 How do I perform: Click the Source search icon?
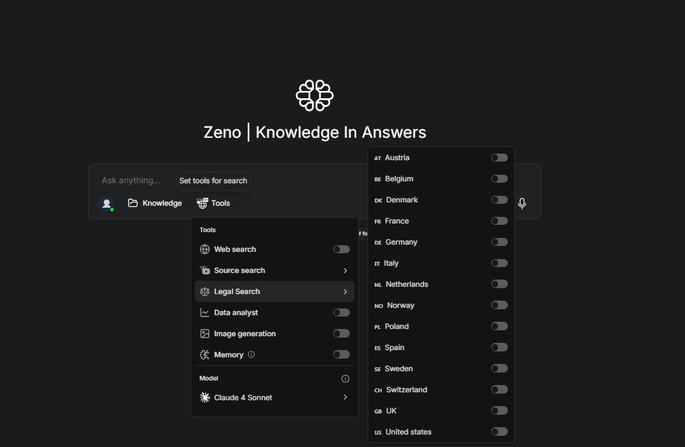click(x=204, y=270)
